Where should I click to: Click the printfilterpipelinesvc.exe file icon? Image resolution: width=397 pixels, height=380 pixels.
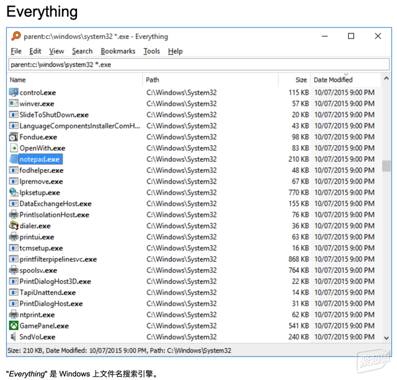coord(14,259)
